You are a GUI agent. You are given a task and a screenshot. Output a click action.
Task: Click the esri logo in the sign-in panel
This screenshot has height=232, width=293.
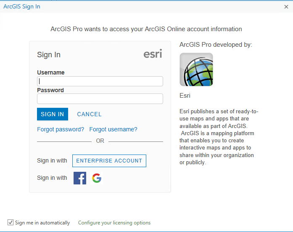(153, 54)
